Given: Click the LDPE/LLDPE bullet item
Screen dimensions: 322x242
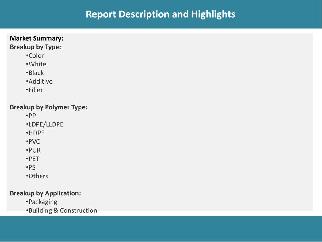Looking at the screenshot, I should [45, 124].
